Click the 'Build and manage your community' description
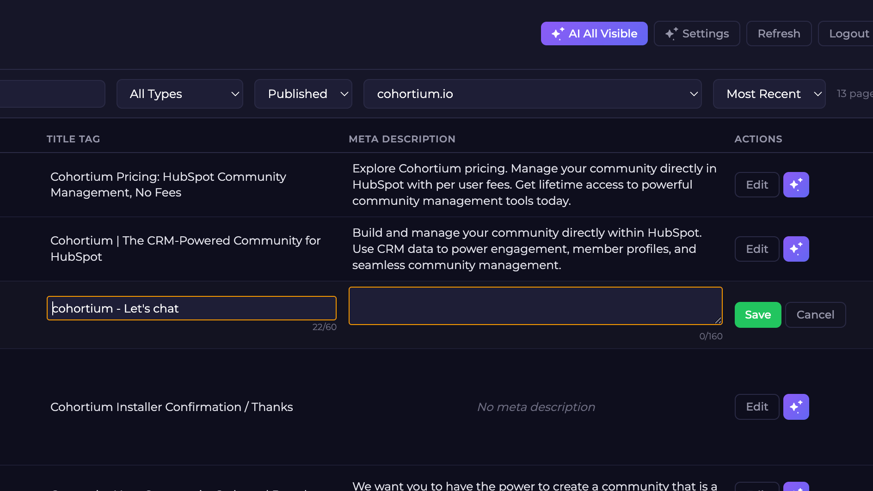The image size is (873, 491). pyautogui.click(x=527, y=249)
